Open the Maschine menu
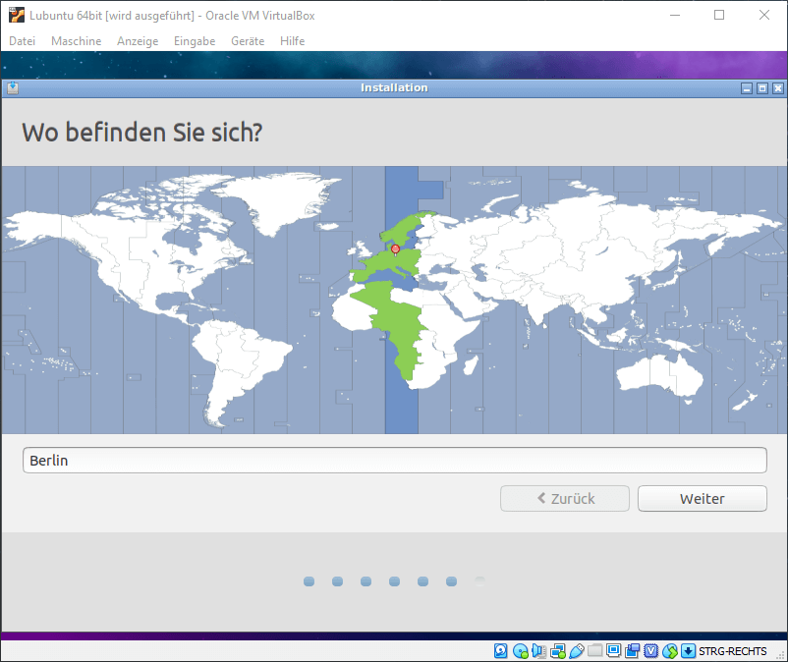 [77, 41]
